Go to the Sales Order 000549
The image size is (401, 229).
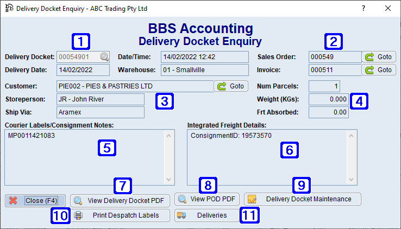[379, 56]
